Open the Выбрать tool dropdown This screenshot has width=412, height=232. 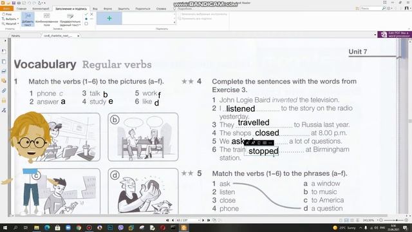[10, 19]
